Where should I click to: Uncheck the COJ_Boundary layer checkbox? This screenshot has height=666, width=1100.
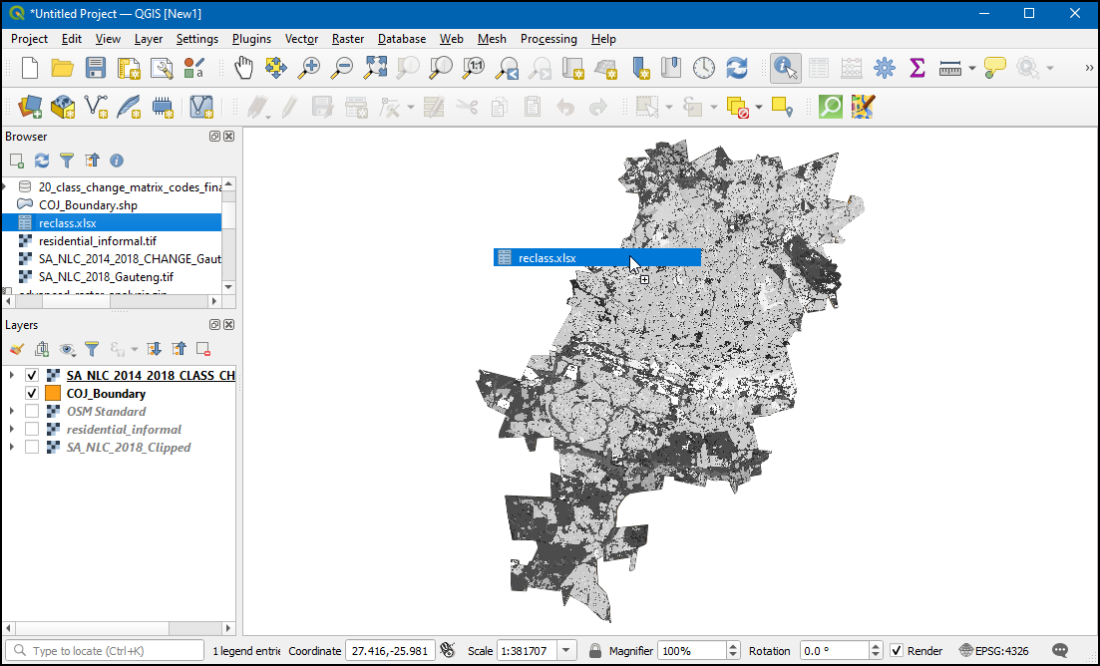(x=32, y=394)
